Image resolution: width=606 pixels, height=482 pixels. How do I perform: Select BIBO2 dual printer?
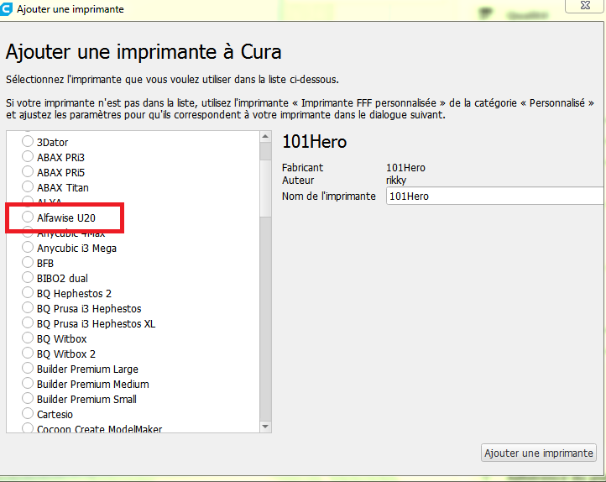click(x=28, y=277)
